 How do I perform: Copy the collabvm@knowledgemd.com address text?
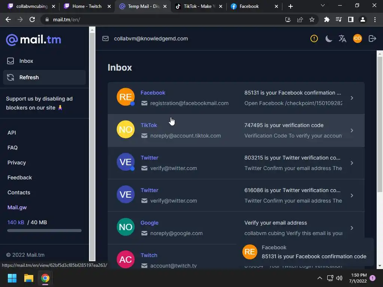151,38
